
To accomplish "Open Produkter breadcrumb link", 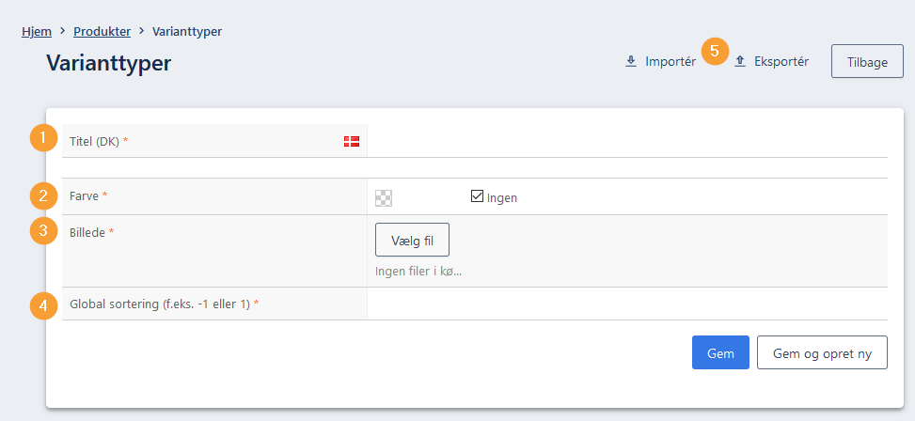I will (x=103, y=32).
